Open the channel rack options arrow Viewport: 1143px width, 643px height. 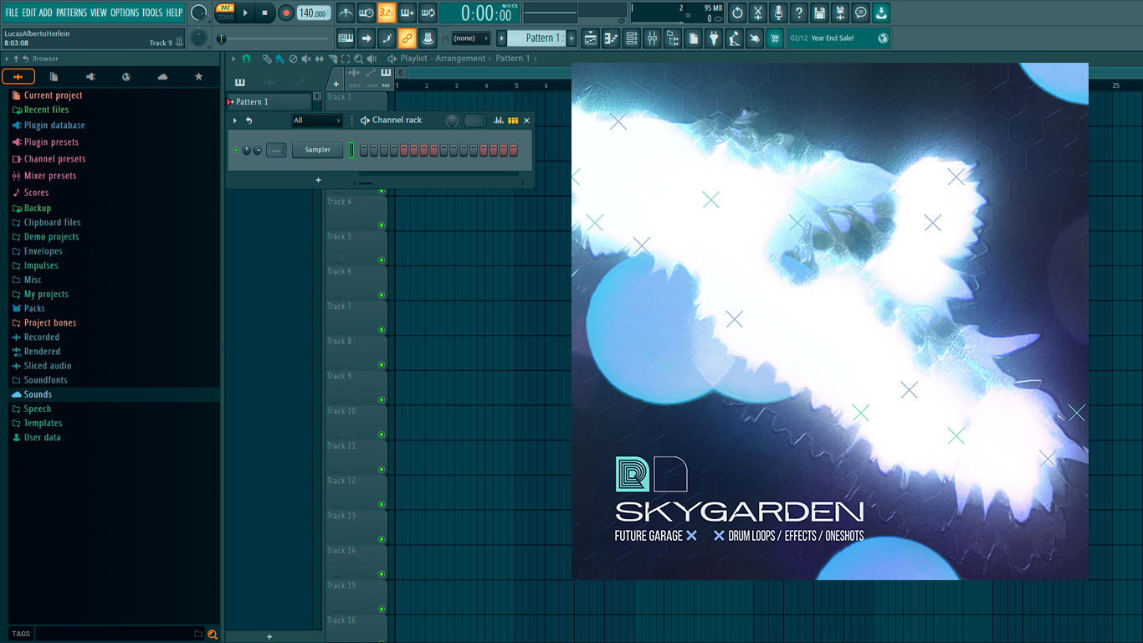pyautogui.click(x=235, y=121)
